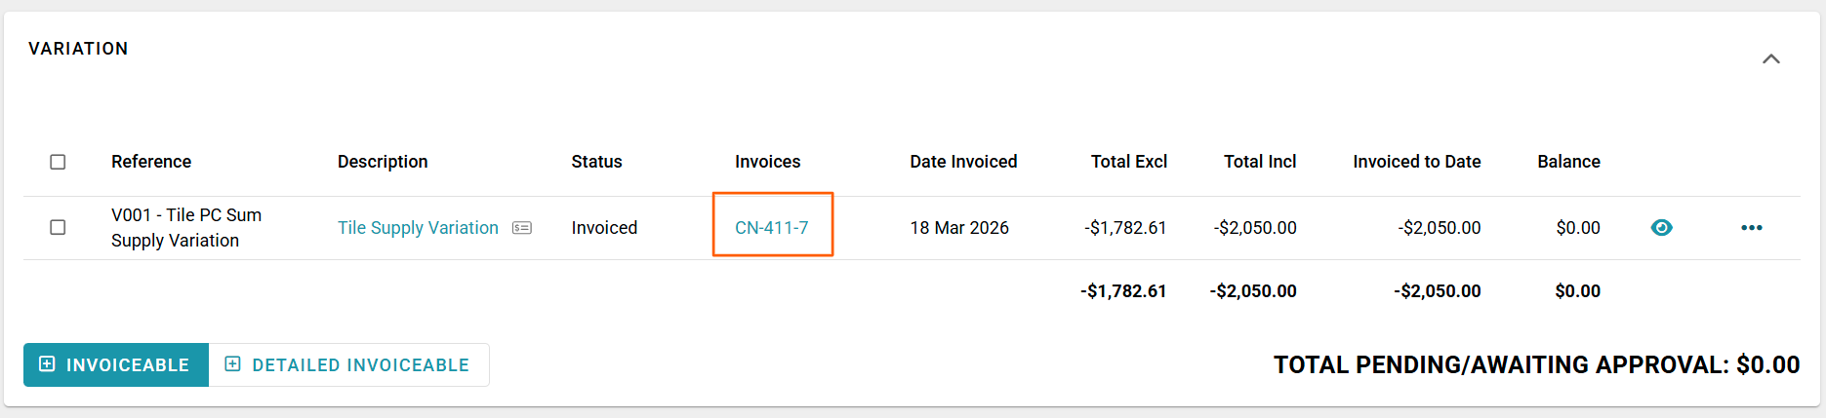This screenshot has width=1826, height=418.
Task: Open invoice link CN-411-7
Action: (x=771, y=228)
